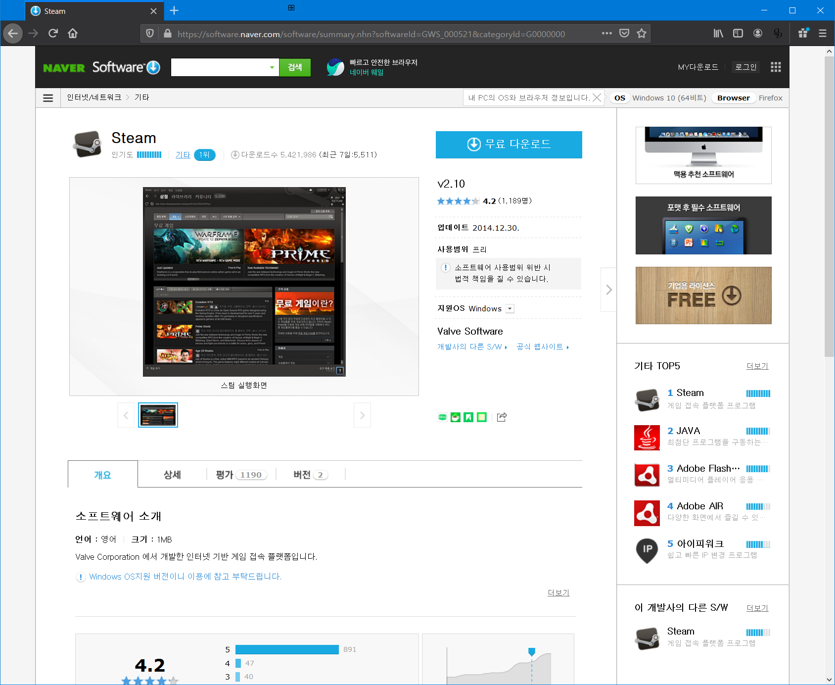Click the 무료 다운로드 download button
Image resolution: width=835 pixels, height=685 pixels.
pyautogui.click(x=509, y=145)
